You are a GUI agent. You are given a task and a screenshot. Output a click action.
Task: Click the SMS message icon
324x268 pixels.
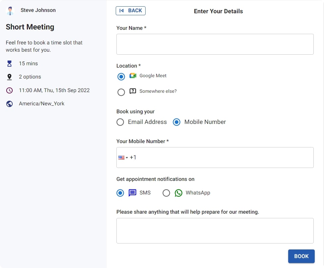coord(132,193)
